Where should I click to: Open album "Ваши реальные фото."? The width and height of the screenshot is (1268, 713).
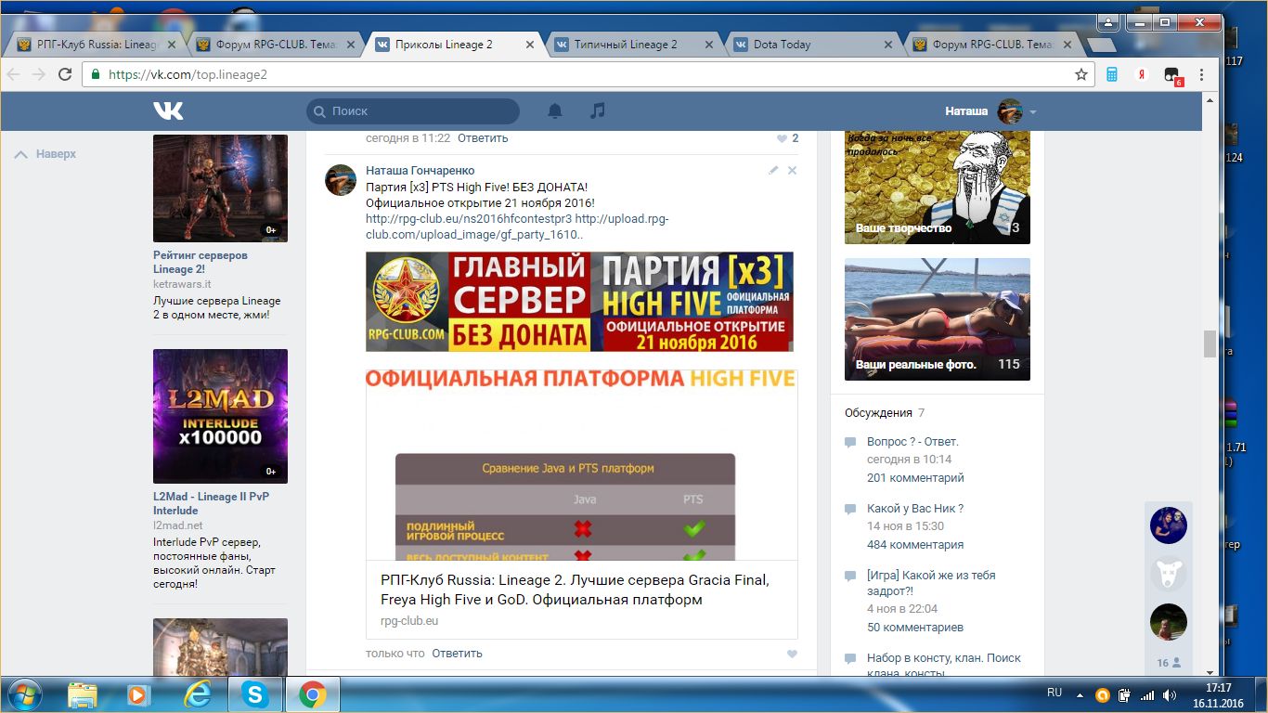point(937,319)
